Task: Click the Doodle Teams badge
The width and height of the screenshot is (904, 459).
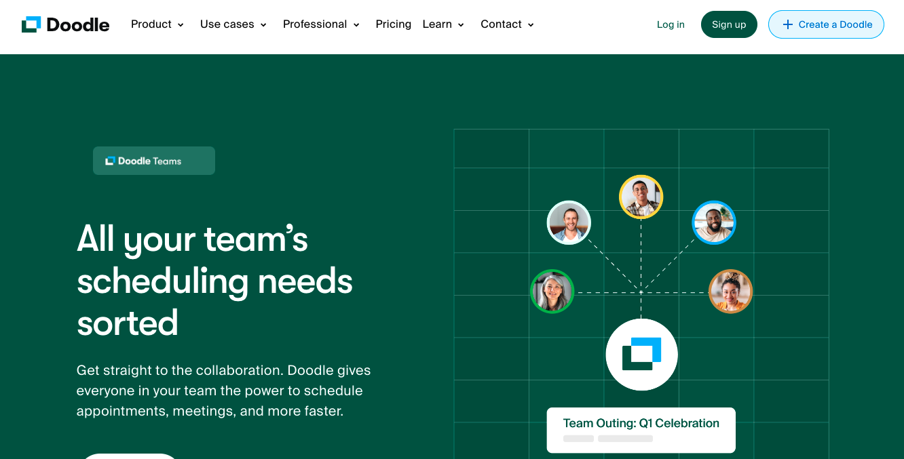Action: pyautogui.click(x=154, y=161)
